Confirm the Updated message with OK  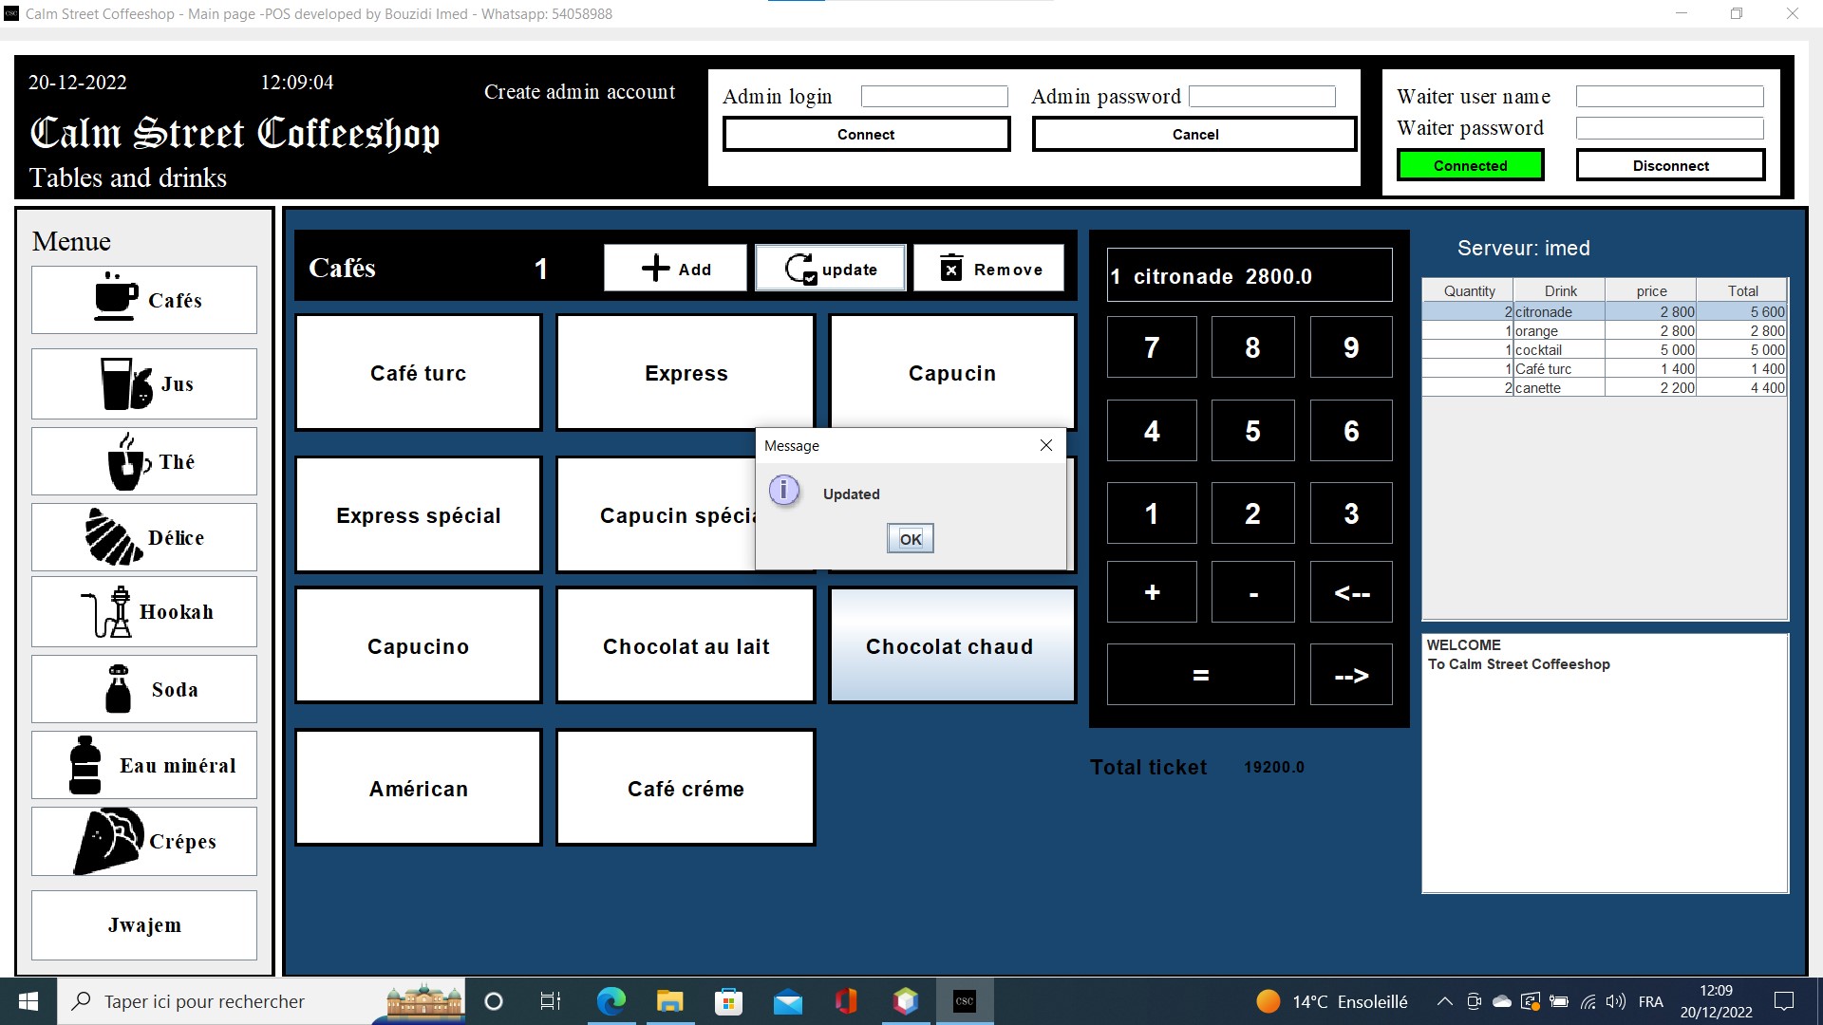pos(911,539)
